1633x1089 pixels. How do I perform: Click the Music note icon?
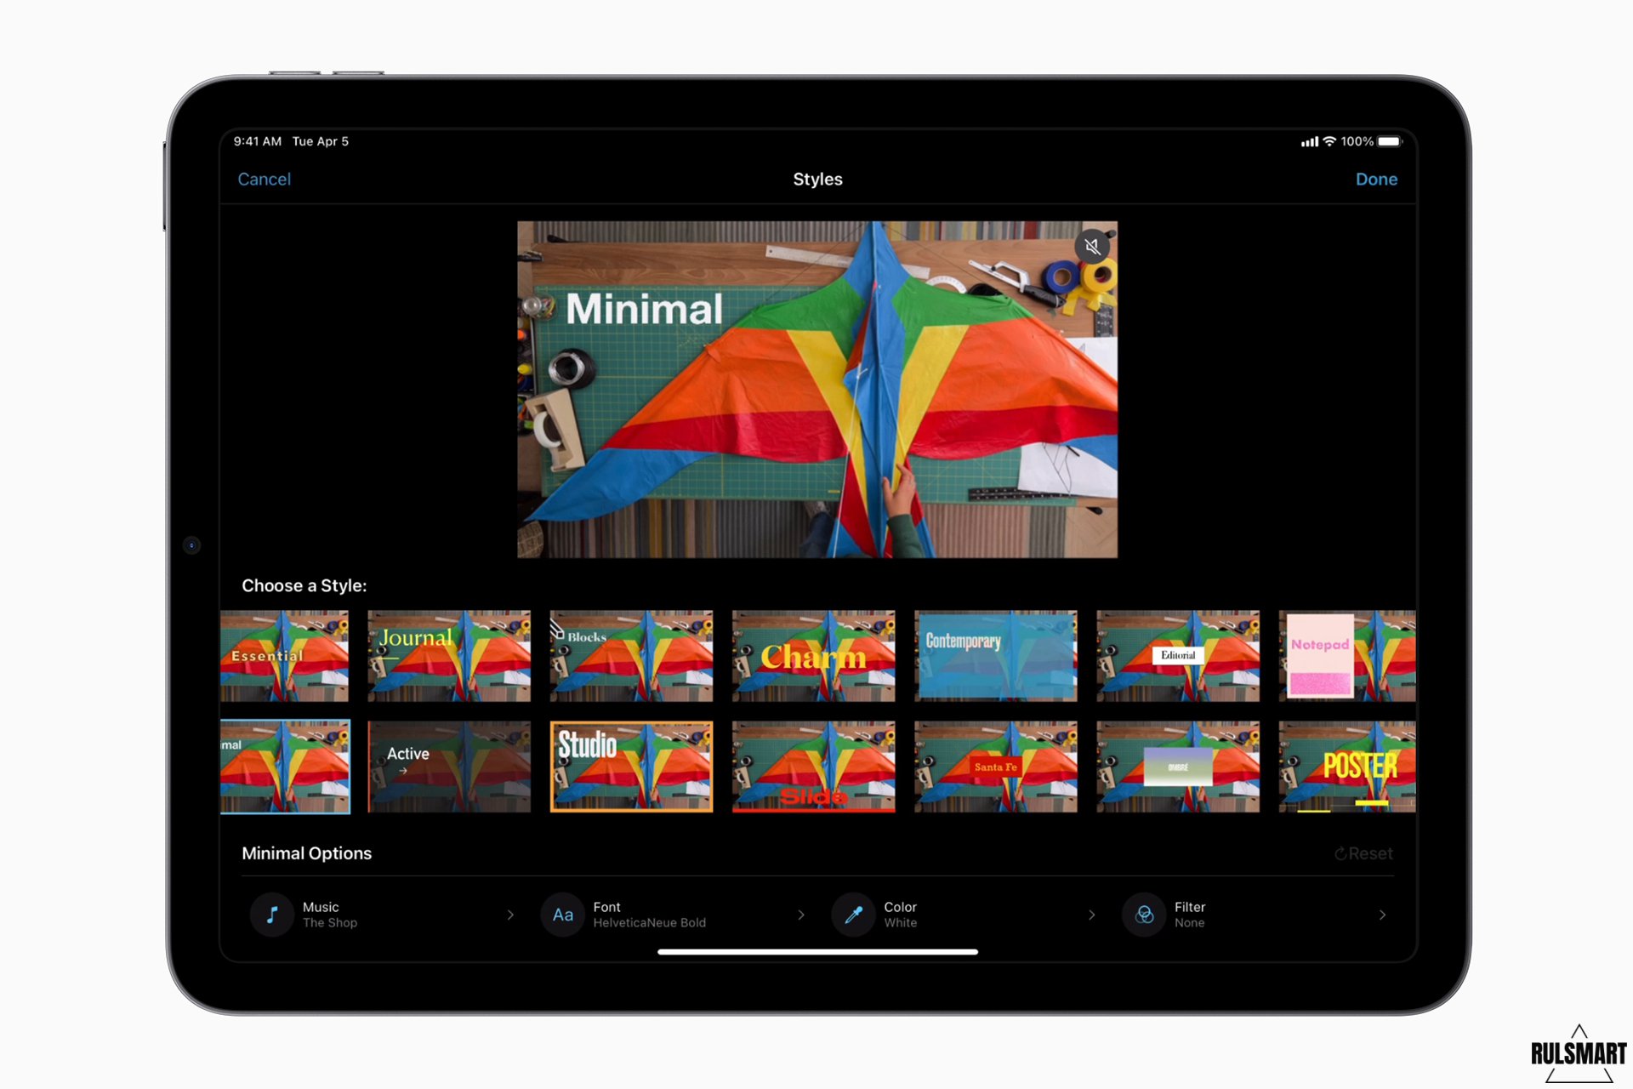coord(272,915)
